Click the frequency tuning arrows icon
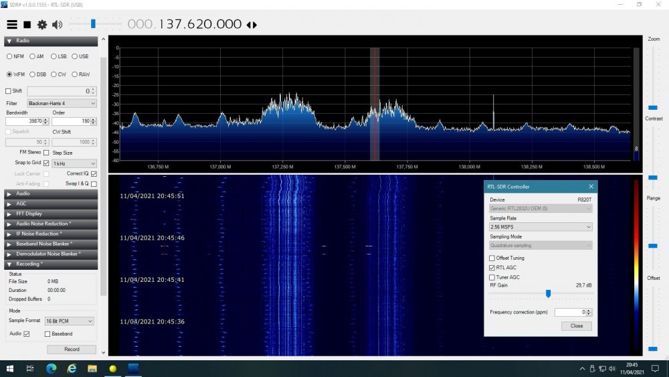 252,25
